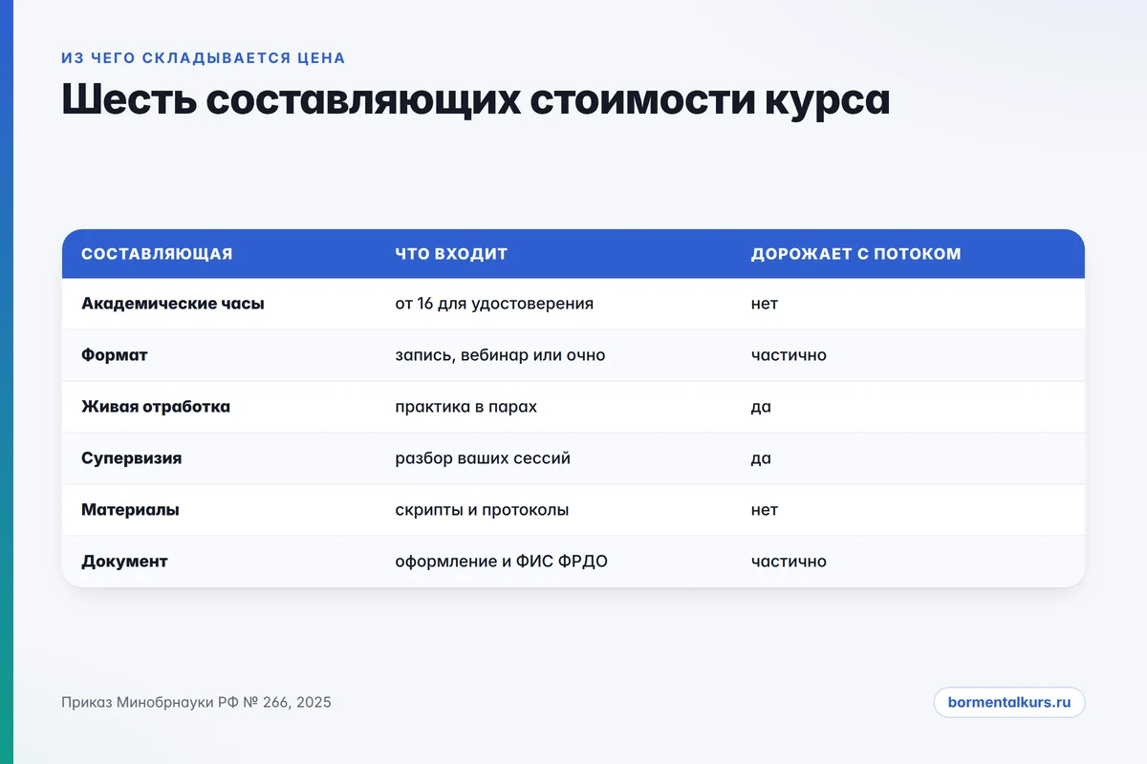Click the 'запись, вебинар или очно' cell

click(x=500, y=355)
